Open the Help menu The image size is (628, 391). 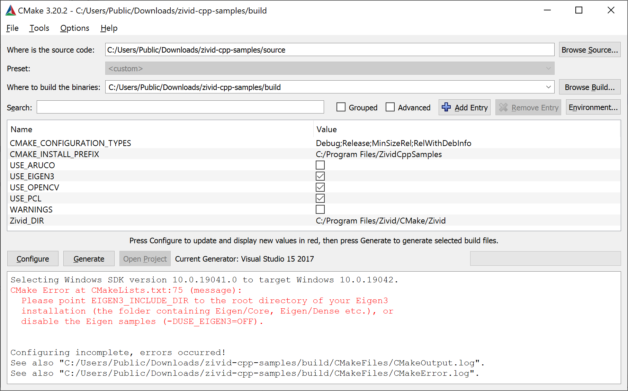[x=109, y=28]
